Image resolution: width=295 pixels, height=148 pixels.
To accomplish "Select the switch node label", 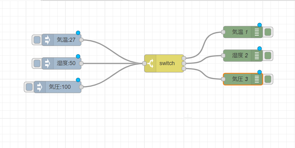I will point(167,64).
